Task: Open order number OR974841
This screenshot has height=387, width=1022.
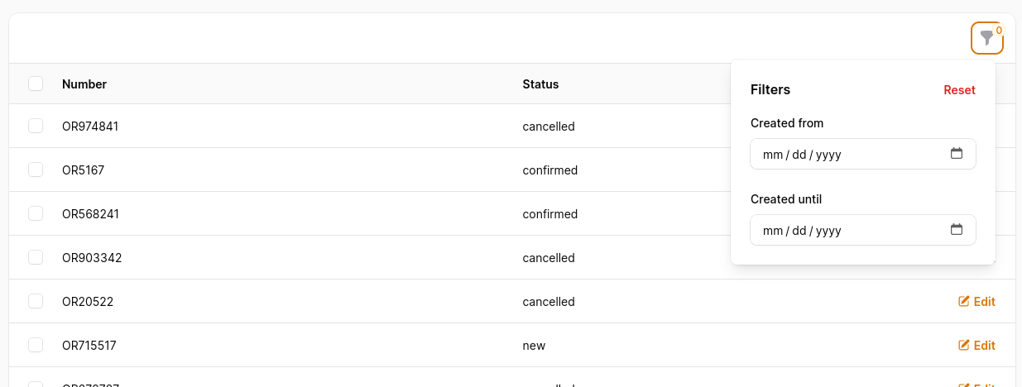Action: (x=90, y=127)
